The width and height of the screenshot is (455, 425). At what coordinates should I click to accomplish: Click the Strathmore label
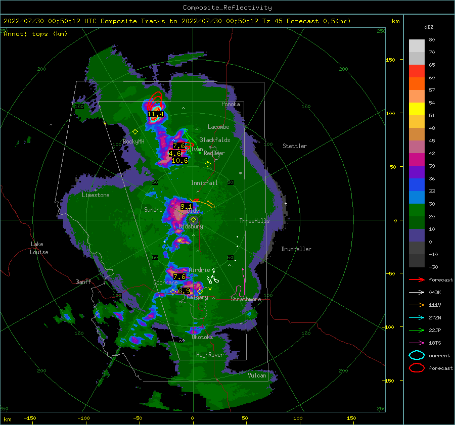coord(246,299)
